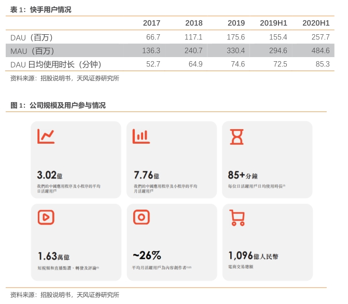Click the 7.76億 monthly active users figure
The height and width of the screenshot is (304, 348).
click(146, 175)
